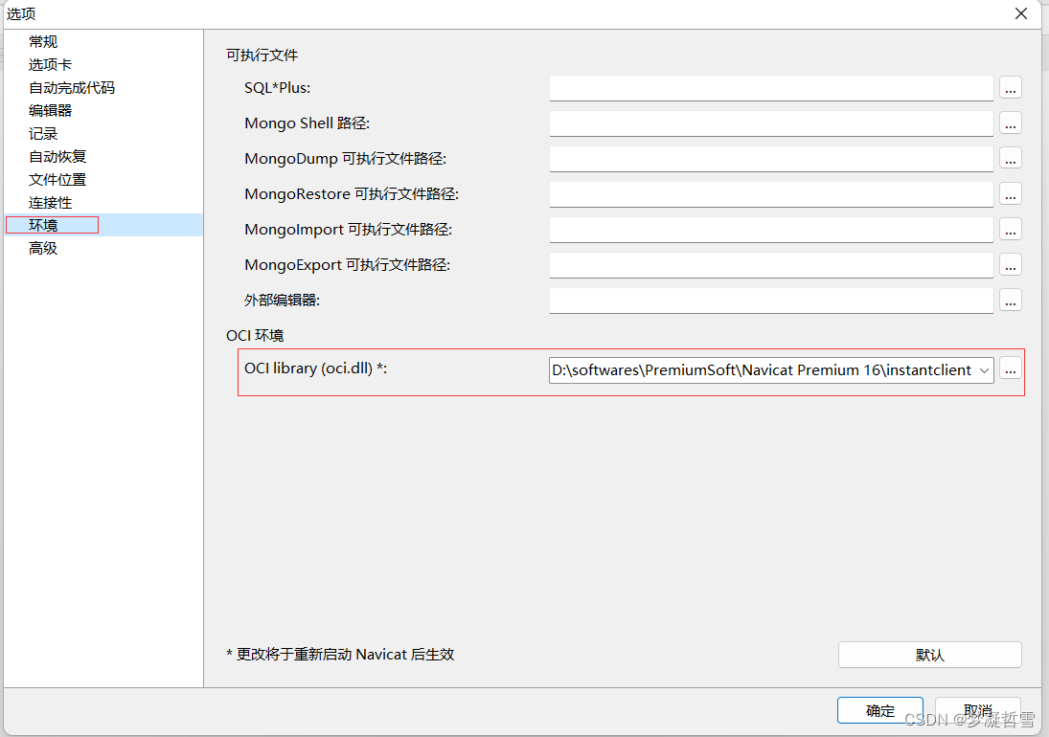Browse for the MongoExport executable path
This screenshot has width=1049, height=737.
click(1011, 264)
